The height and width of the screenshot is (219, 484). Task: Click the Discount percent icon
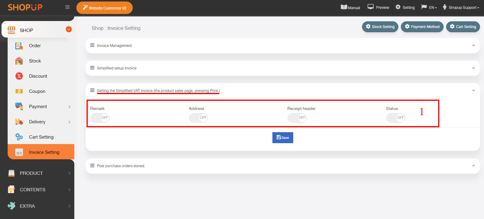coord(19,76)
